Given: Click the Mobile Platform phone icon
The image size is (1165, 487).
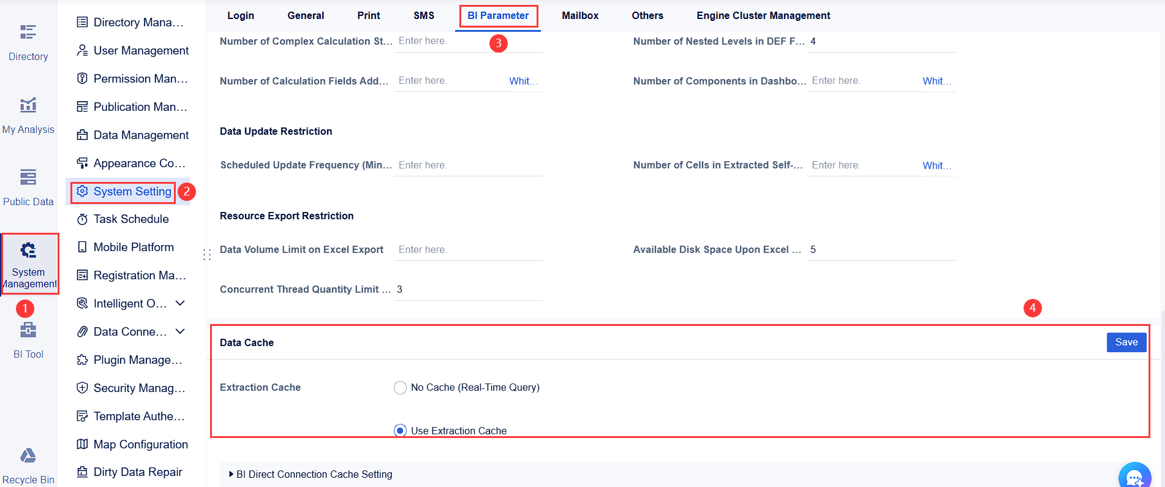Looking at the screenshot, I should (82, 247).
